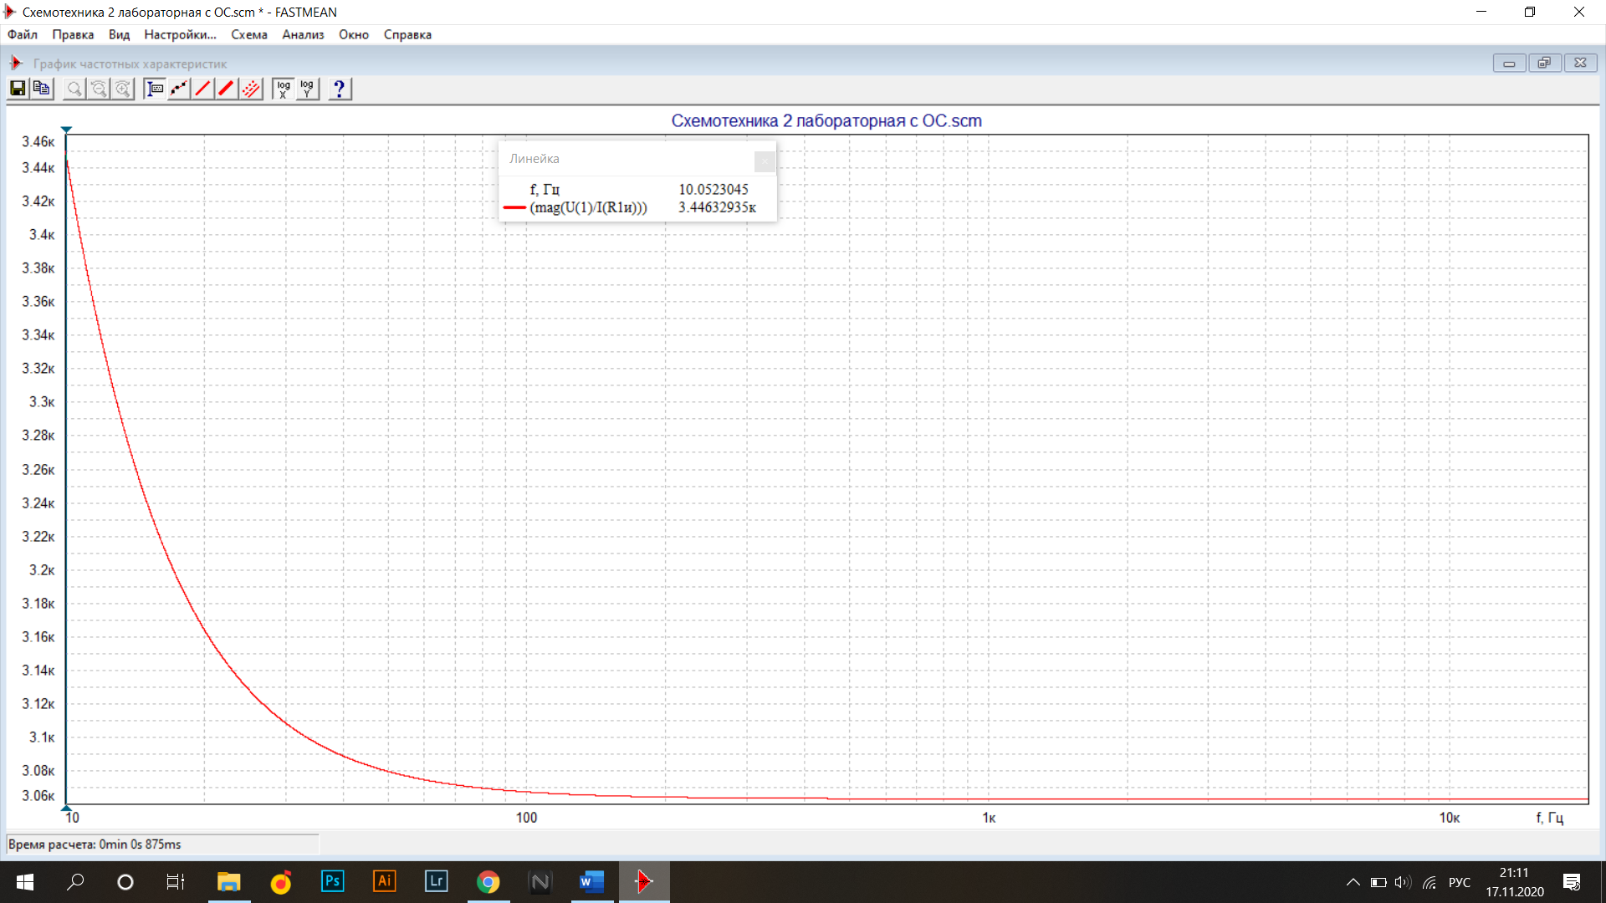
Task: Open the Окно menu
Action: (354, 34)
